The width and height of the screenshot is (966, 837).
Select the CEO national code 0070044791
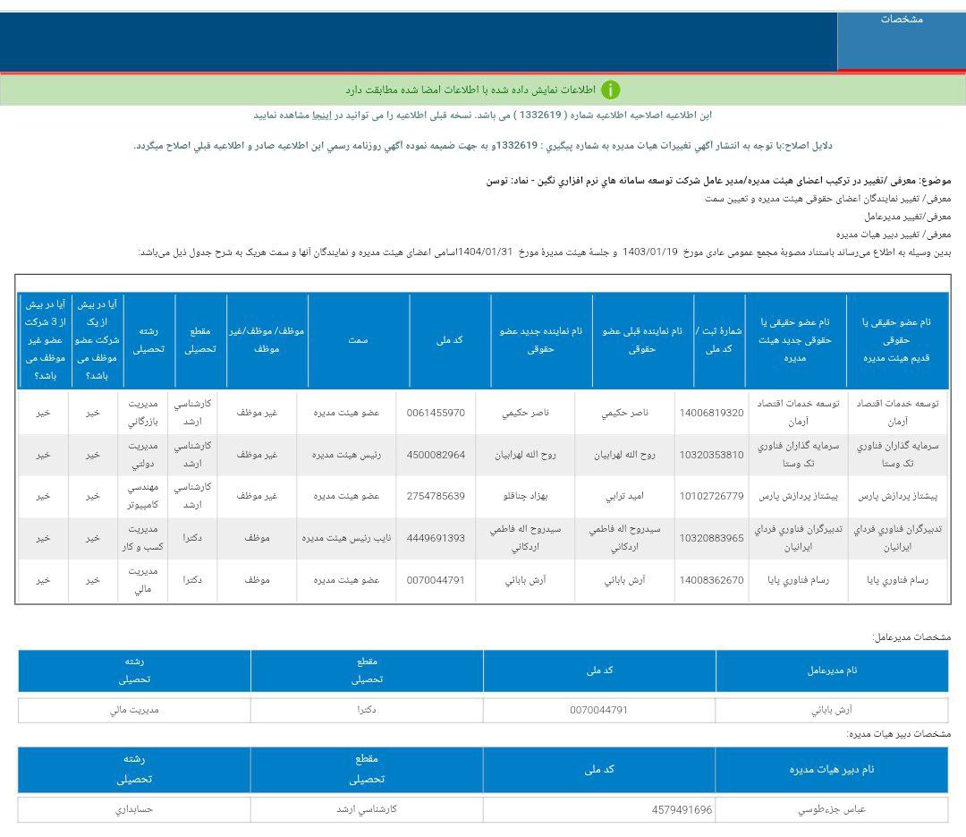click(598, 710)
